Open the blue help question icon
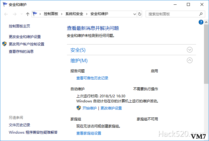Image resolution: width=209 pixels, height=141 pixels. [x=201, y=22]
